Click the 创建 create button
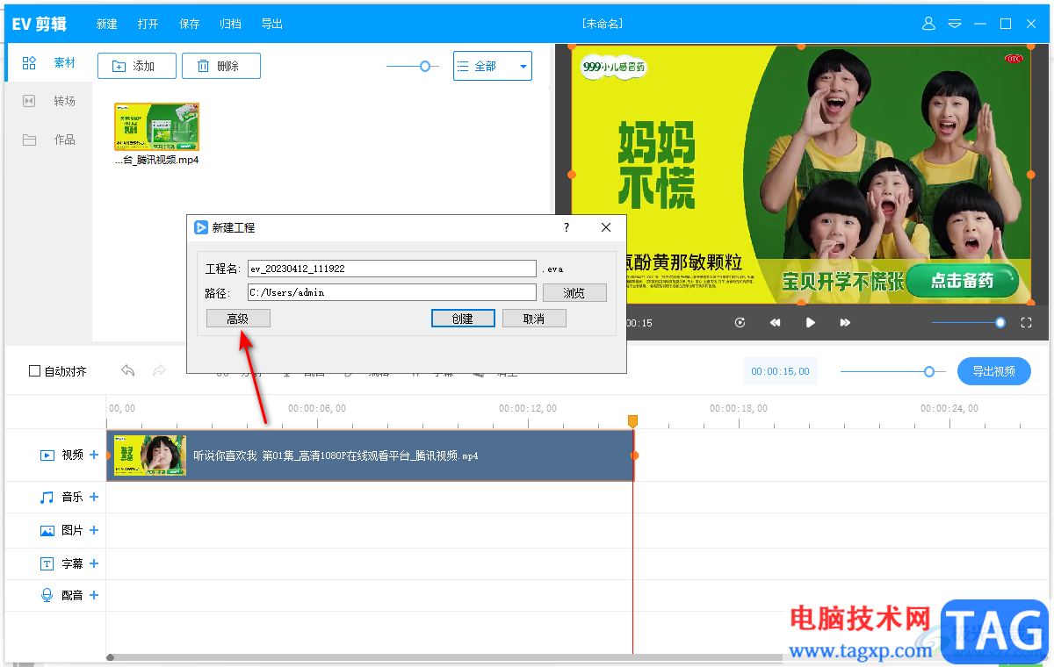The width and height of the screenshot is (1054, 667). pos(463,319)
